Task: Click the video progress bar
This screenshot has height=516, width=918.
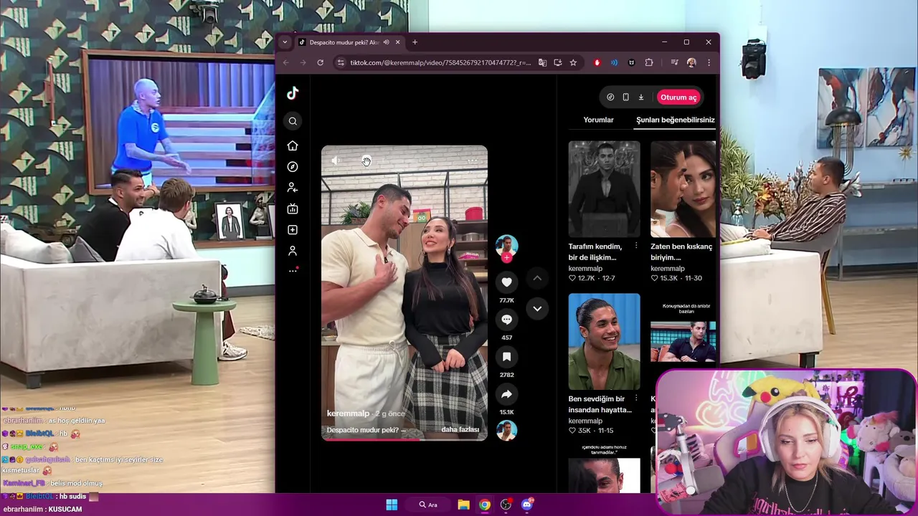Action: (404, 439)
